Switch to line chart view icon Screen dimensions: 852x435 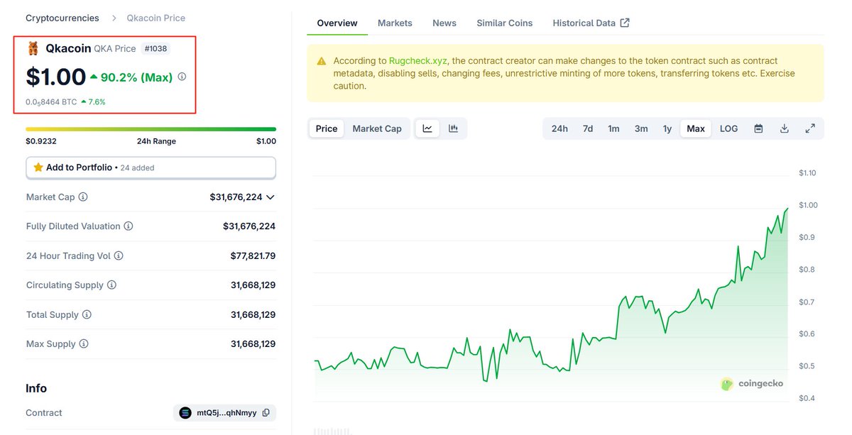click(x=427, y=128)
